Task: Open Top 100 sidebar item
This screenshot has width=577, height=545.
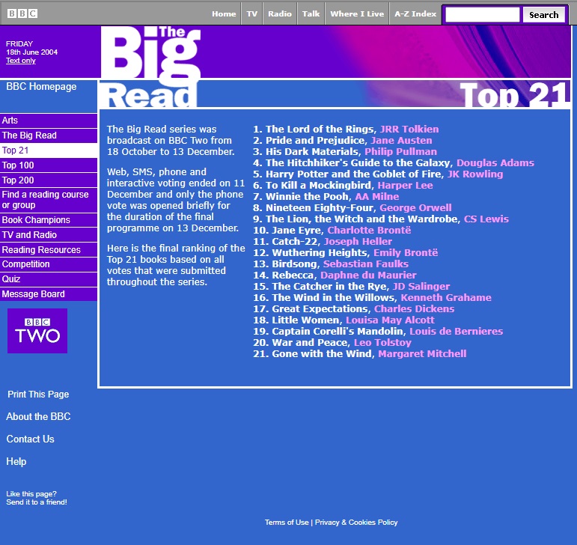Action: (x=49, y=165)
